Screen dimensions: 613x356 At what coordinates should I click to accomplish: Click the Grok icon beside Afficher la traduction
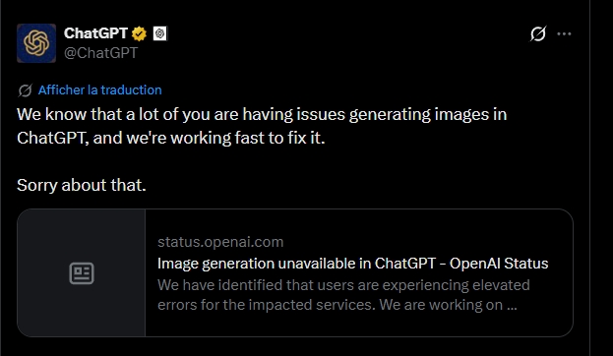(x=25, y=90)
